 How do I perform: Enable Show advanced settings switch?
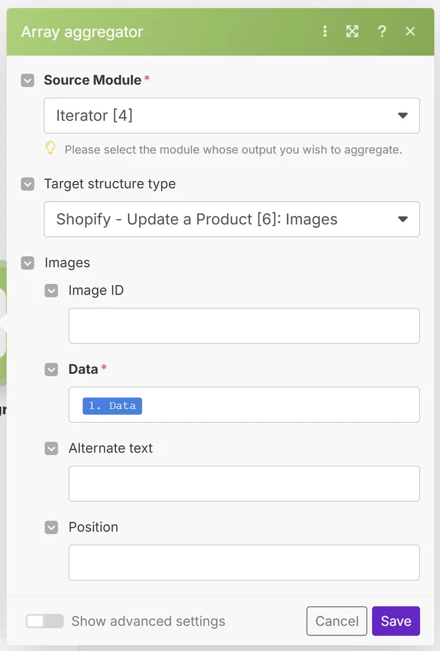tap(45, 621)
